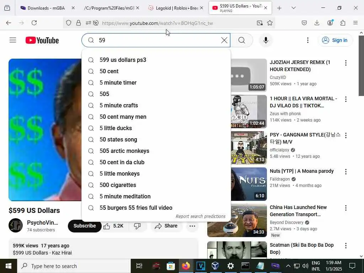Go back with browser back arrow
364x273 pixels.
(9, 23)
